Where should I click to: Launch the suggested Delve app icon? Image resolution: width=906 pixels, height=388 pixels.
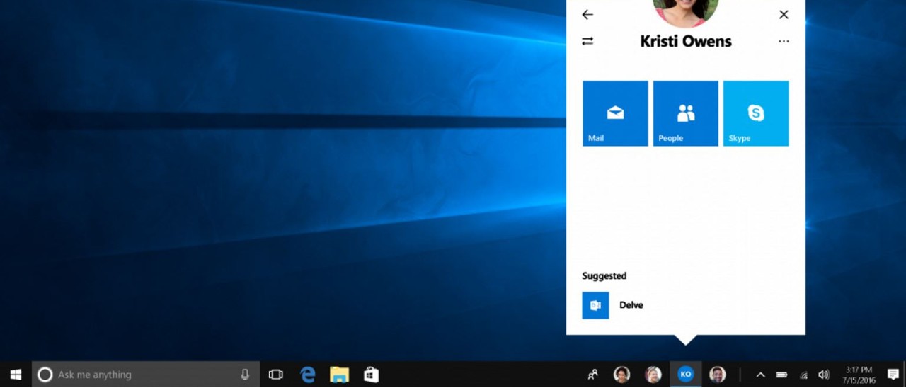595,305
